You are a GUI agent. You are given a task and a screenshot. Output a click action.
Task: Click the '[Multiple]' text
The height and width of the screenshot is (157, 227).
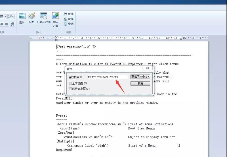[65, 141]
